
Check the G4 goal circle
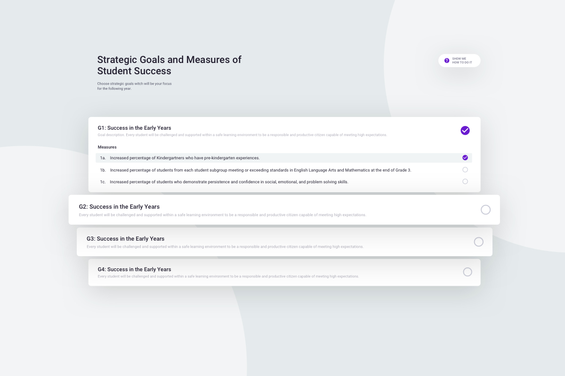[x=468, y=272]
